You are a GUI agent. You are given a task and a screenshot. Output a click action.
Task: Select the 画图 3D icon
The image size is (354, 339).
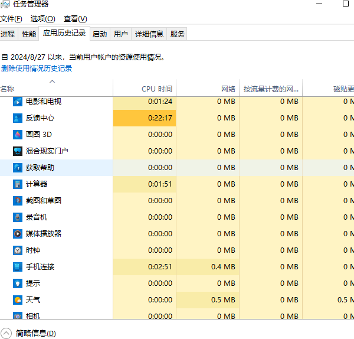click(x=18, y=135)
